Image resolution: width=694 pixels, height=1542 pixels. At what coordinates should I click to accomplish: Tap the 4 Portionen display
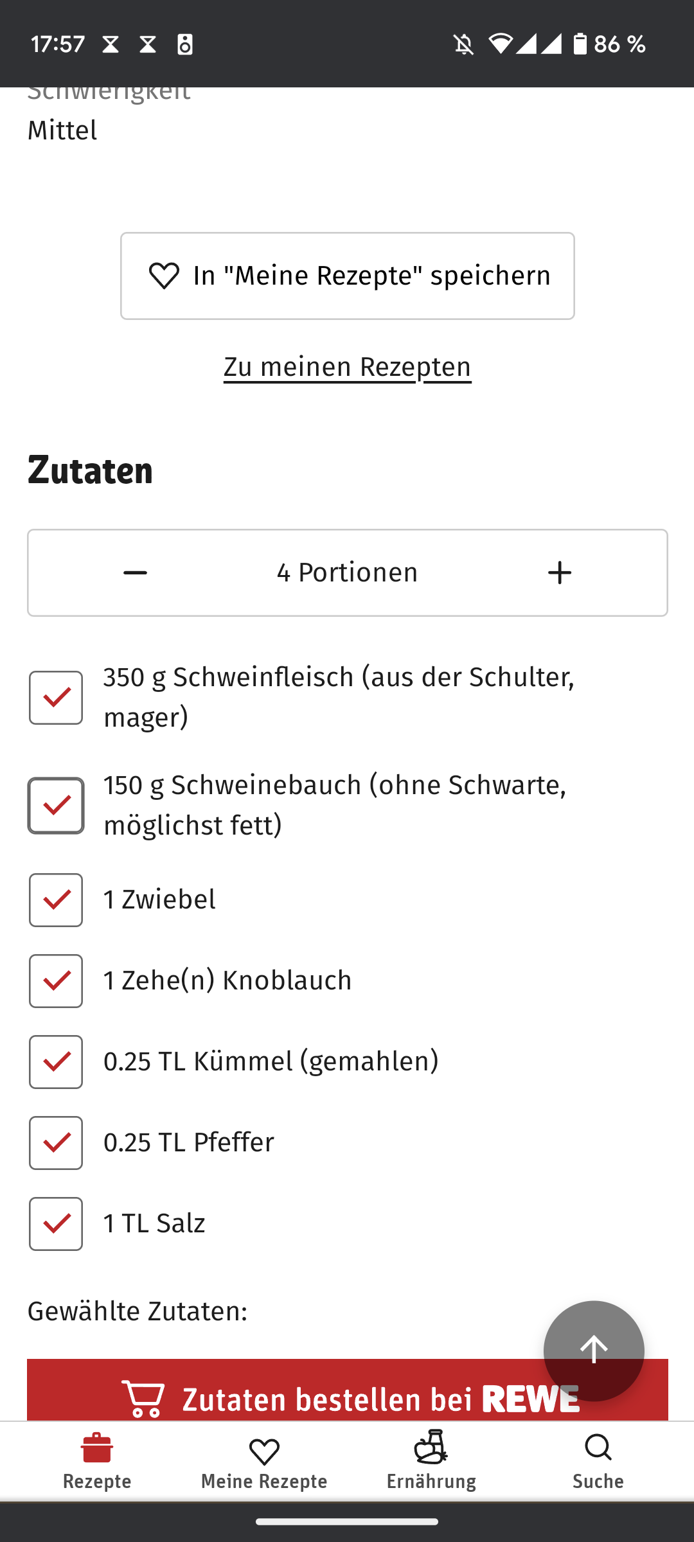(x=347, y=572)
